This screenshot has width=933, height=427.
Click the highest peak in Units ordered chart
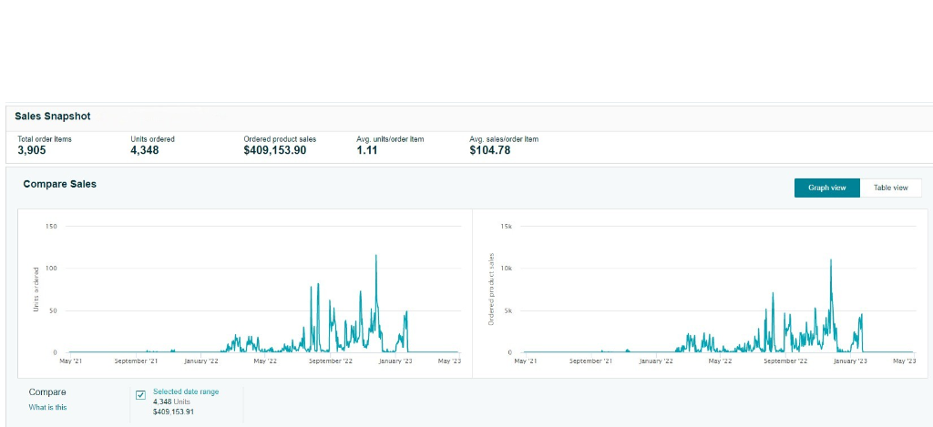coord(375,256)
